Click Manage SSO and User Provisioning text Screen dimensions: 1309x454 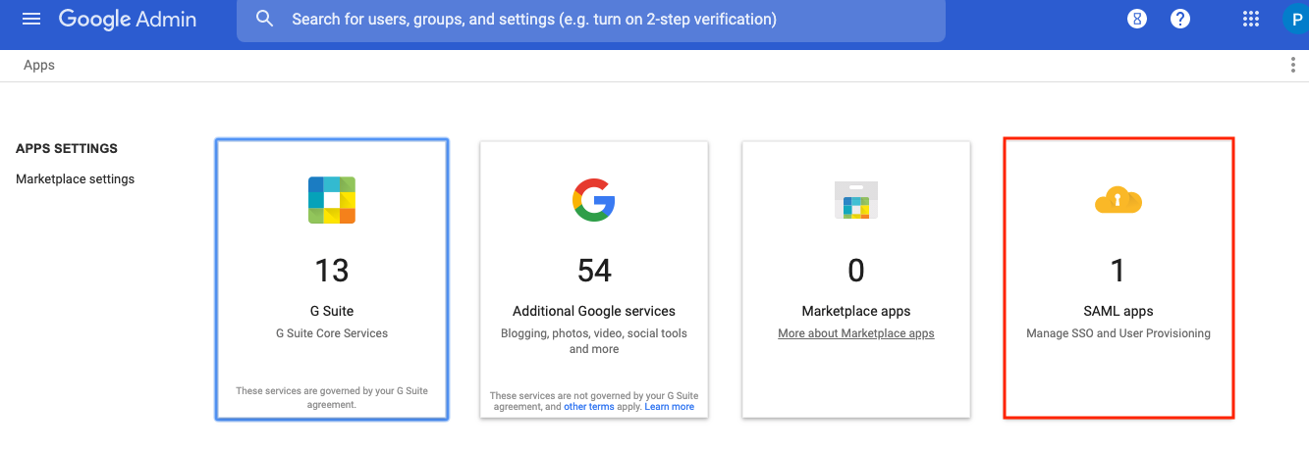click(x=1118, y=333)
